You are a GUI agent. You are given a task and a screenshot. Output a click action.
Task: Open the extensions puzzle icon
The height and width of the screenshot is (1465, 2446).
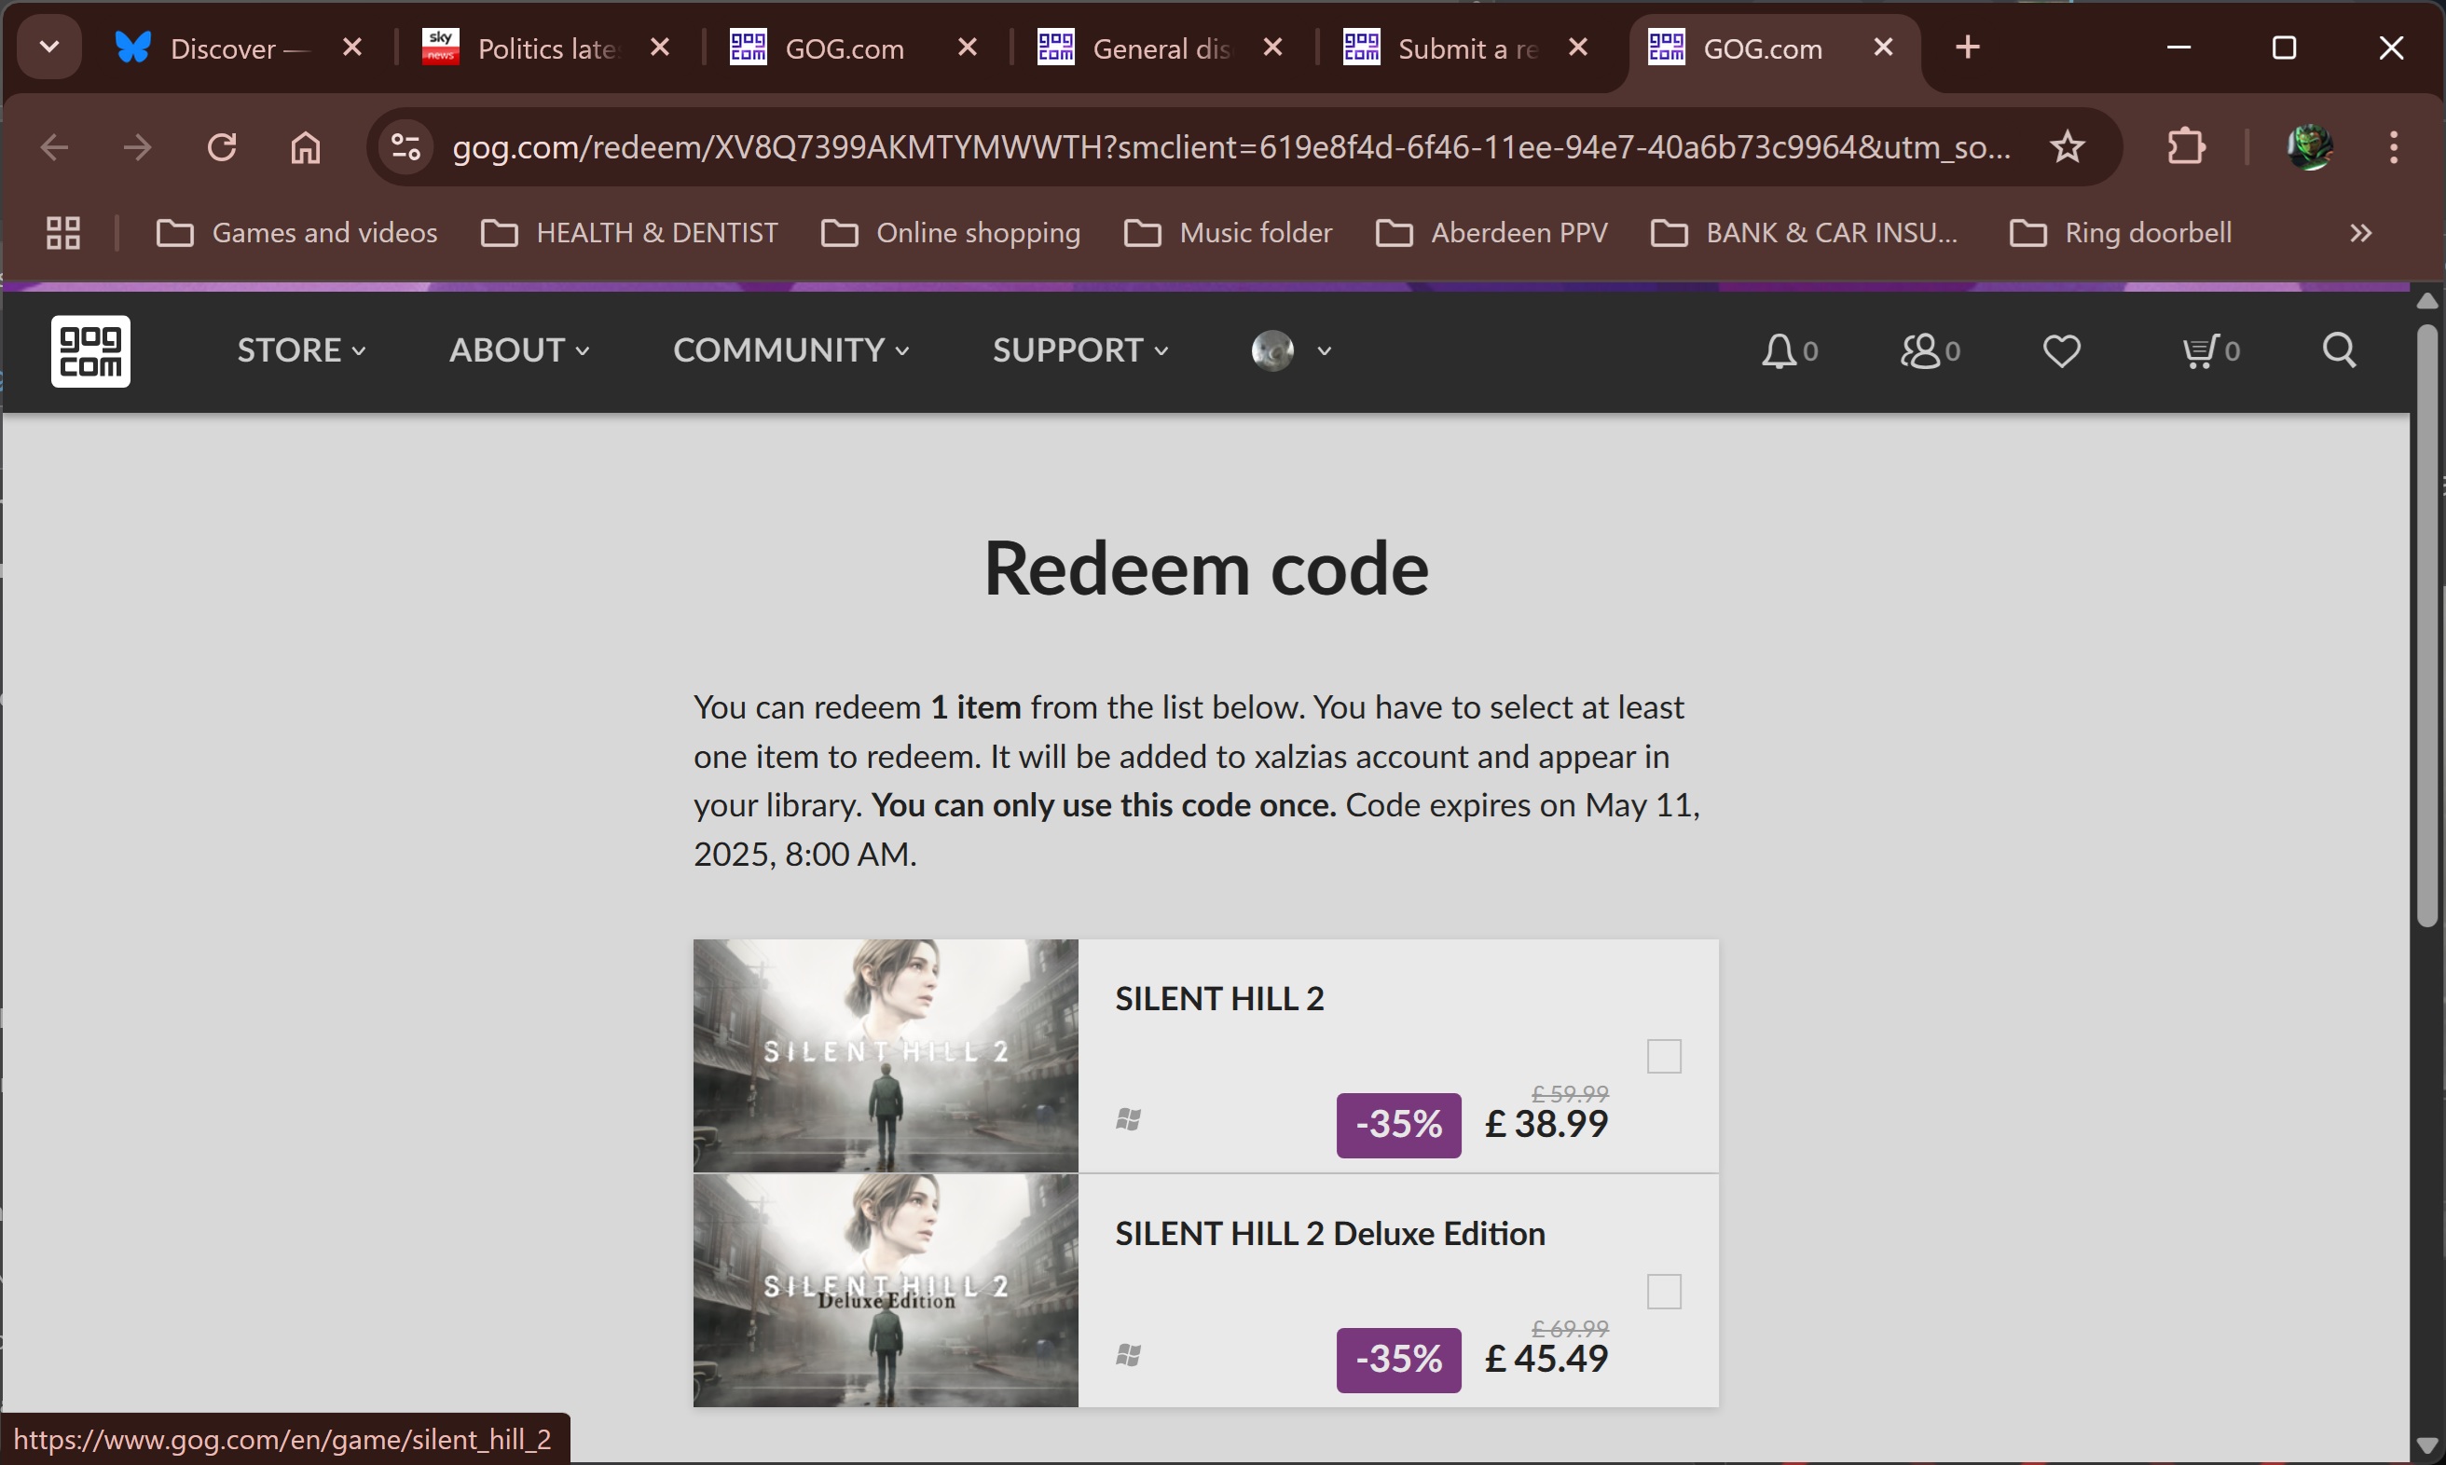(2186, 147)
